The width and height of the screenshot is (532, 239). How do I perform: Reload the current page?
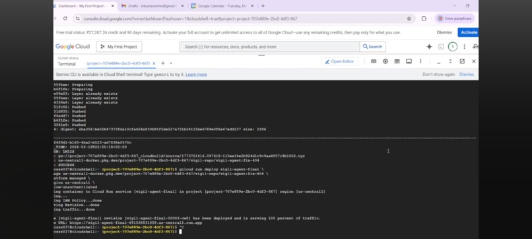65,18
